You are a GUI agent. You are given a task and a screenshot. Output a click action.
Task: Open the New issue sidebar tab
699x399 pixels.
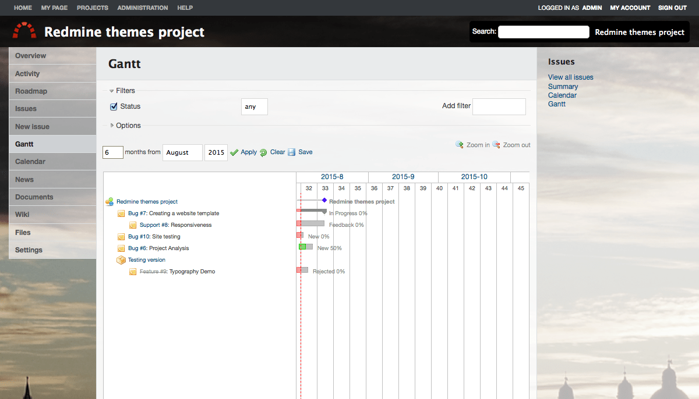tap(52, 127)
